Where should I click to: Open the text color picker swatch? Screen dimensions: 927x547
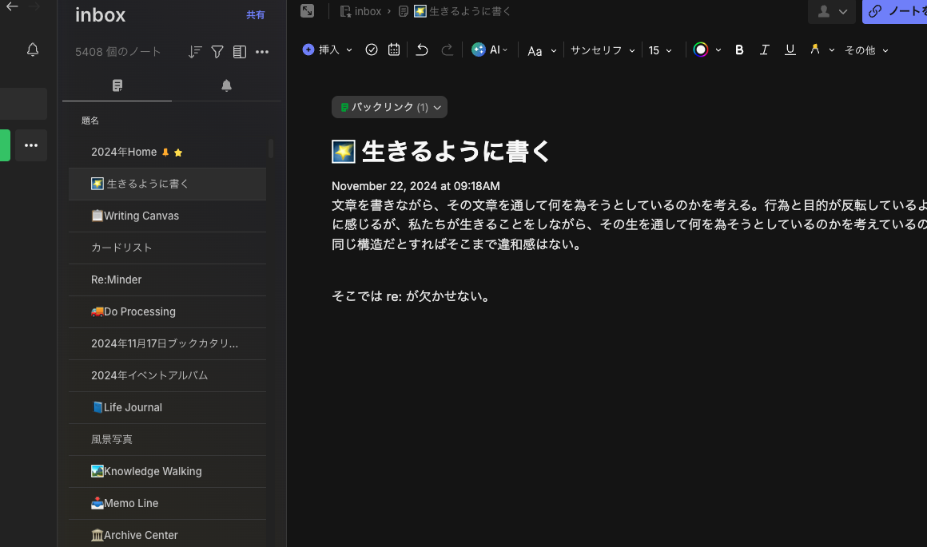point(701,50)
